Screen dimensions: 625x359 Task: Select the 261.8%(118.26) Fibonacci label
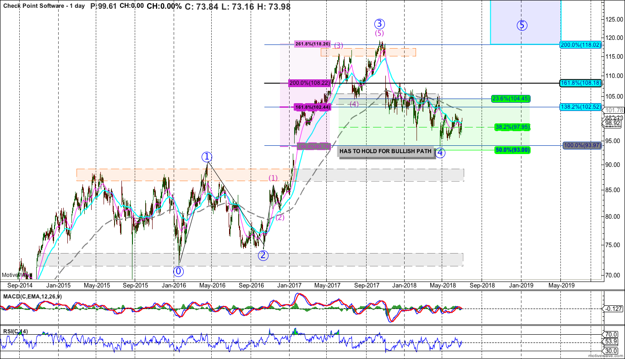312,44
